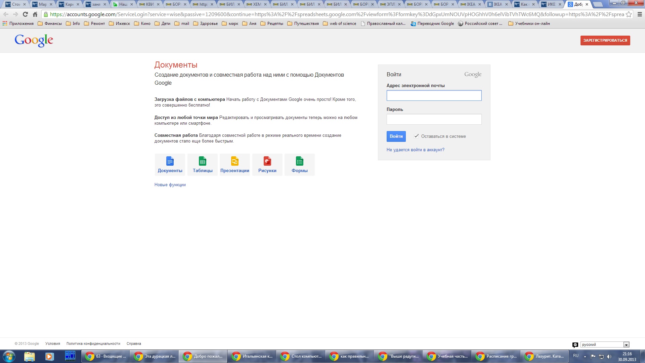Open the Chrome menu hamburger icon
645x363 pixels.
tap(640, 14)
